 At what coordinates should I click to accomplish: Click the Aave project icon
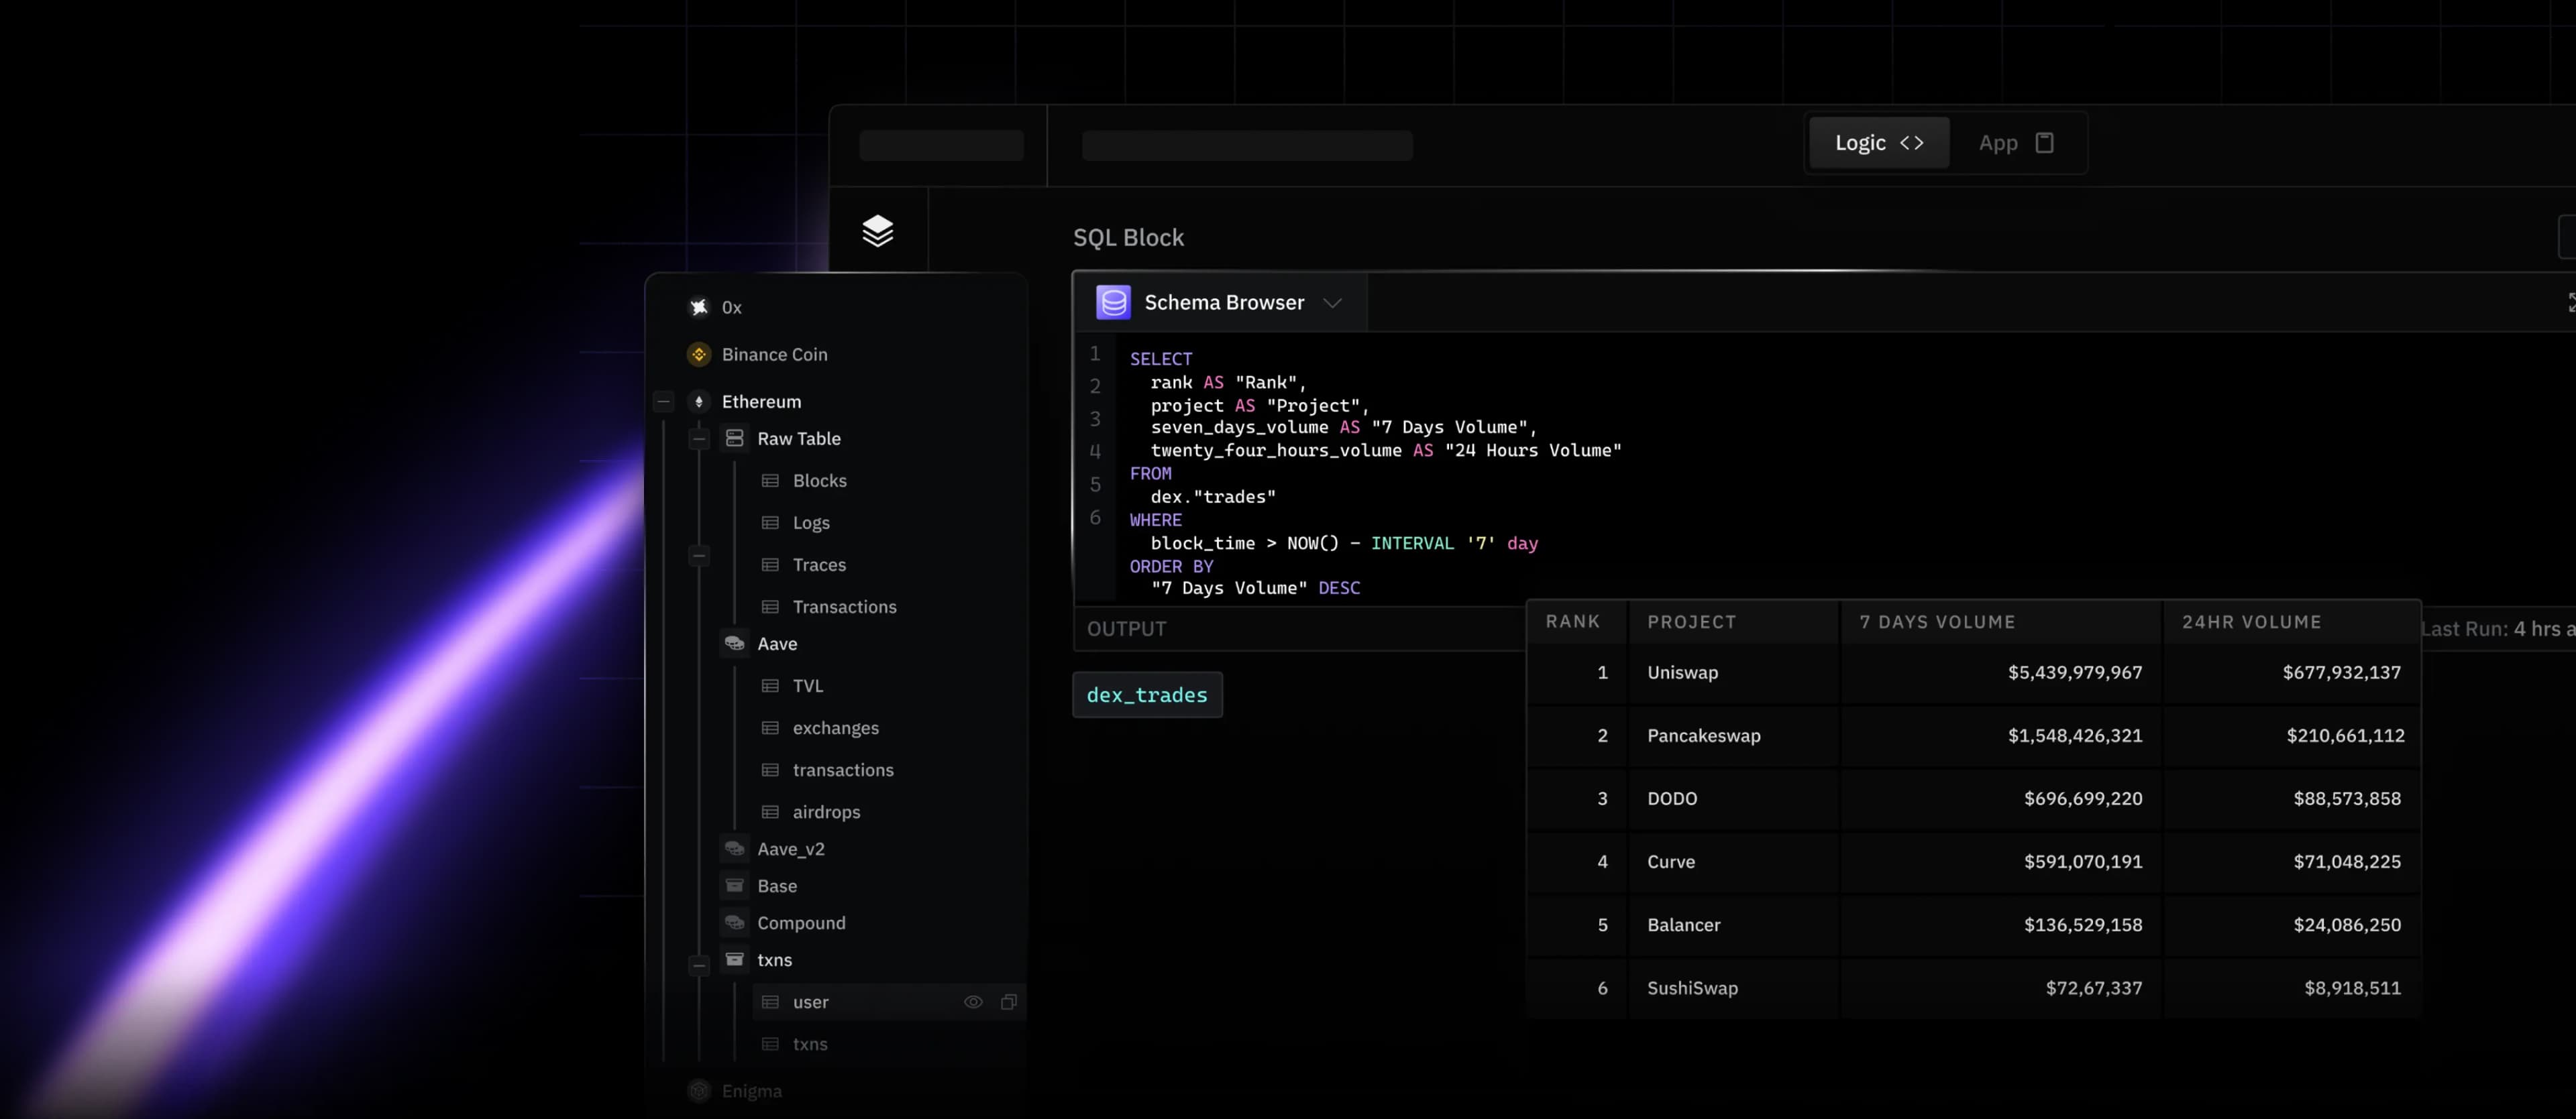pyautogui.click(x=735, y=644)
